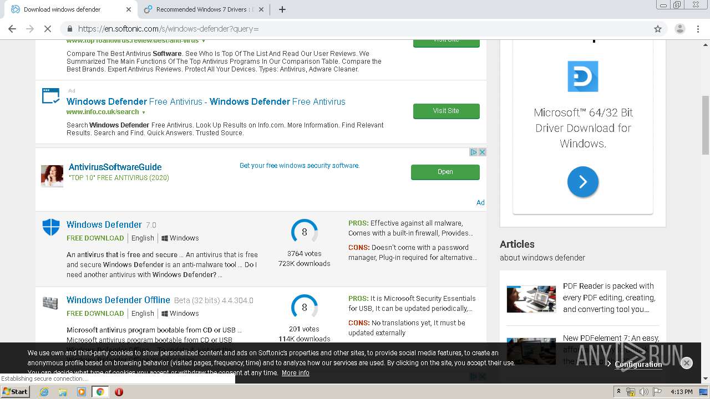Click the blue arrow button in driver ad
Image resolution: width=710 pixels, height=399 pixels.
(583, 182)
